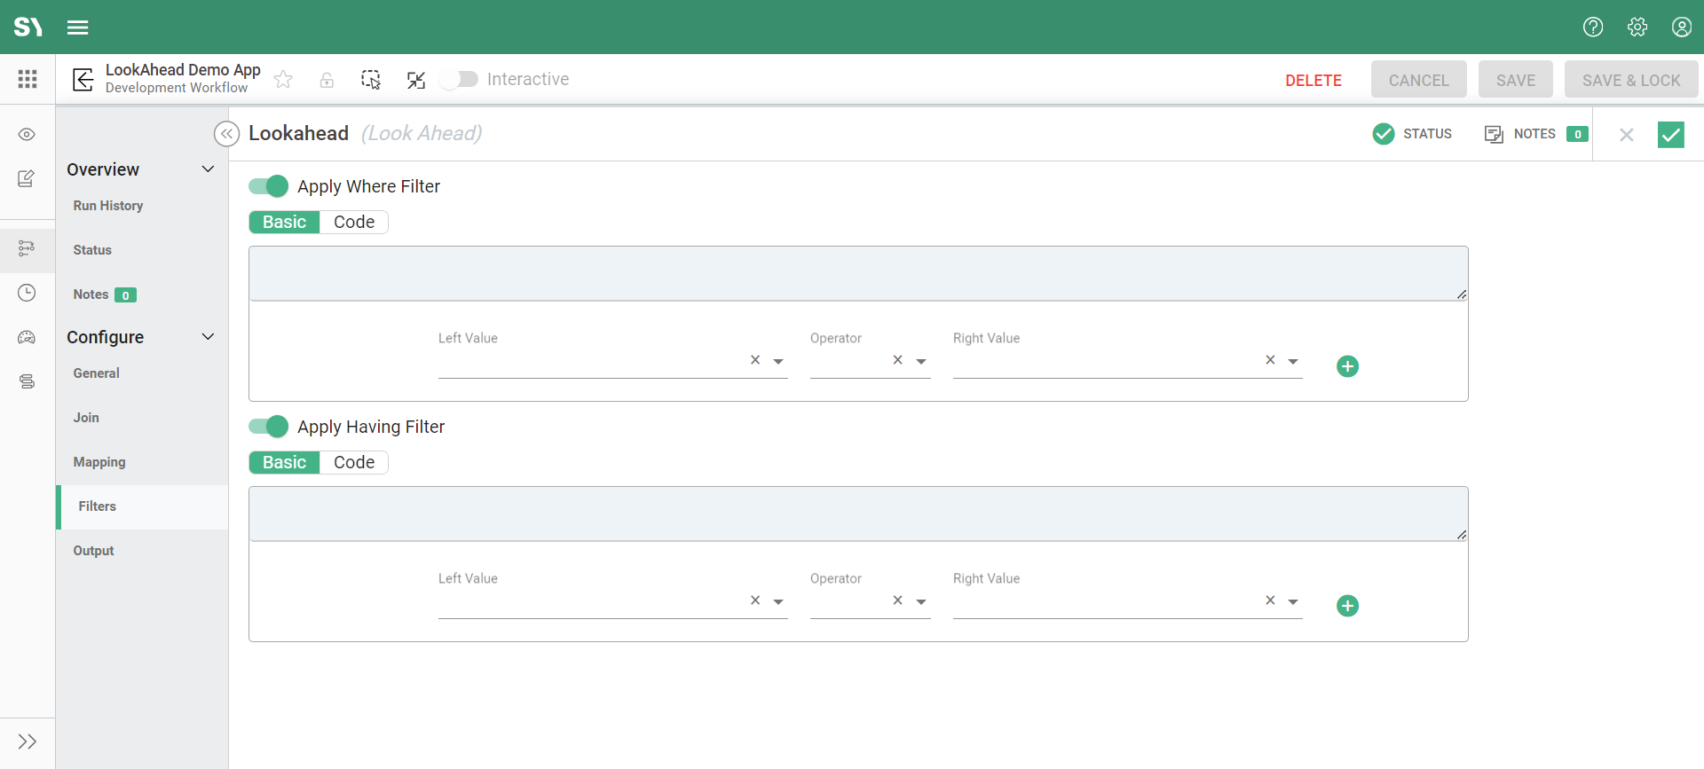Open the hamburger navigation menu

pyautogui.click(x=78, y=27)
